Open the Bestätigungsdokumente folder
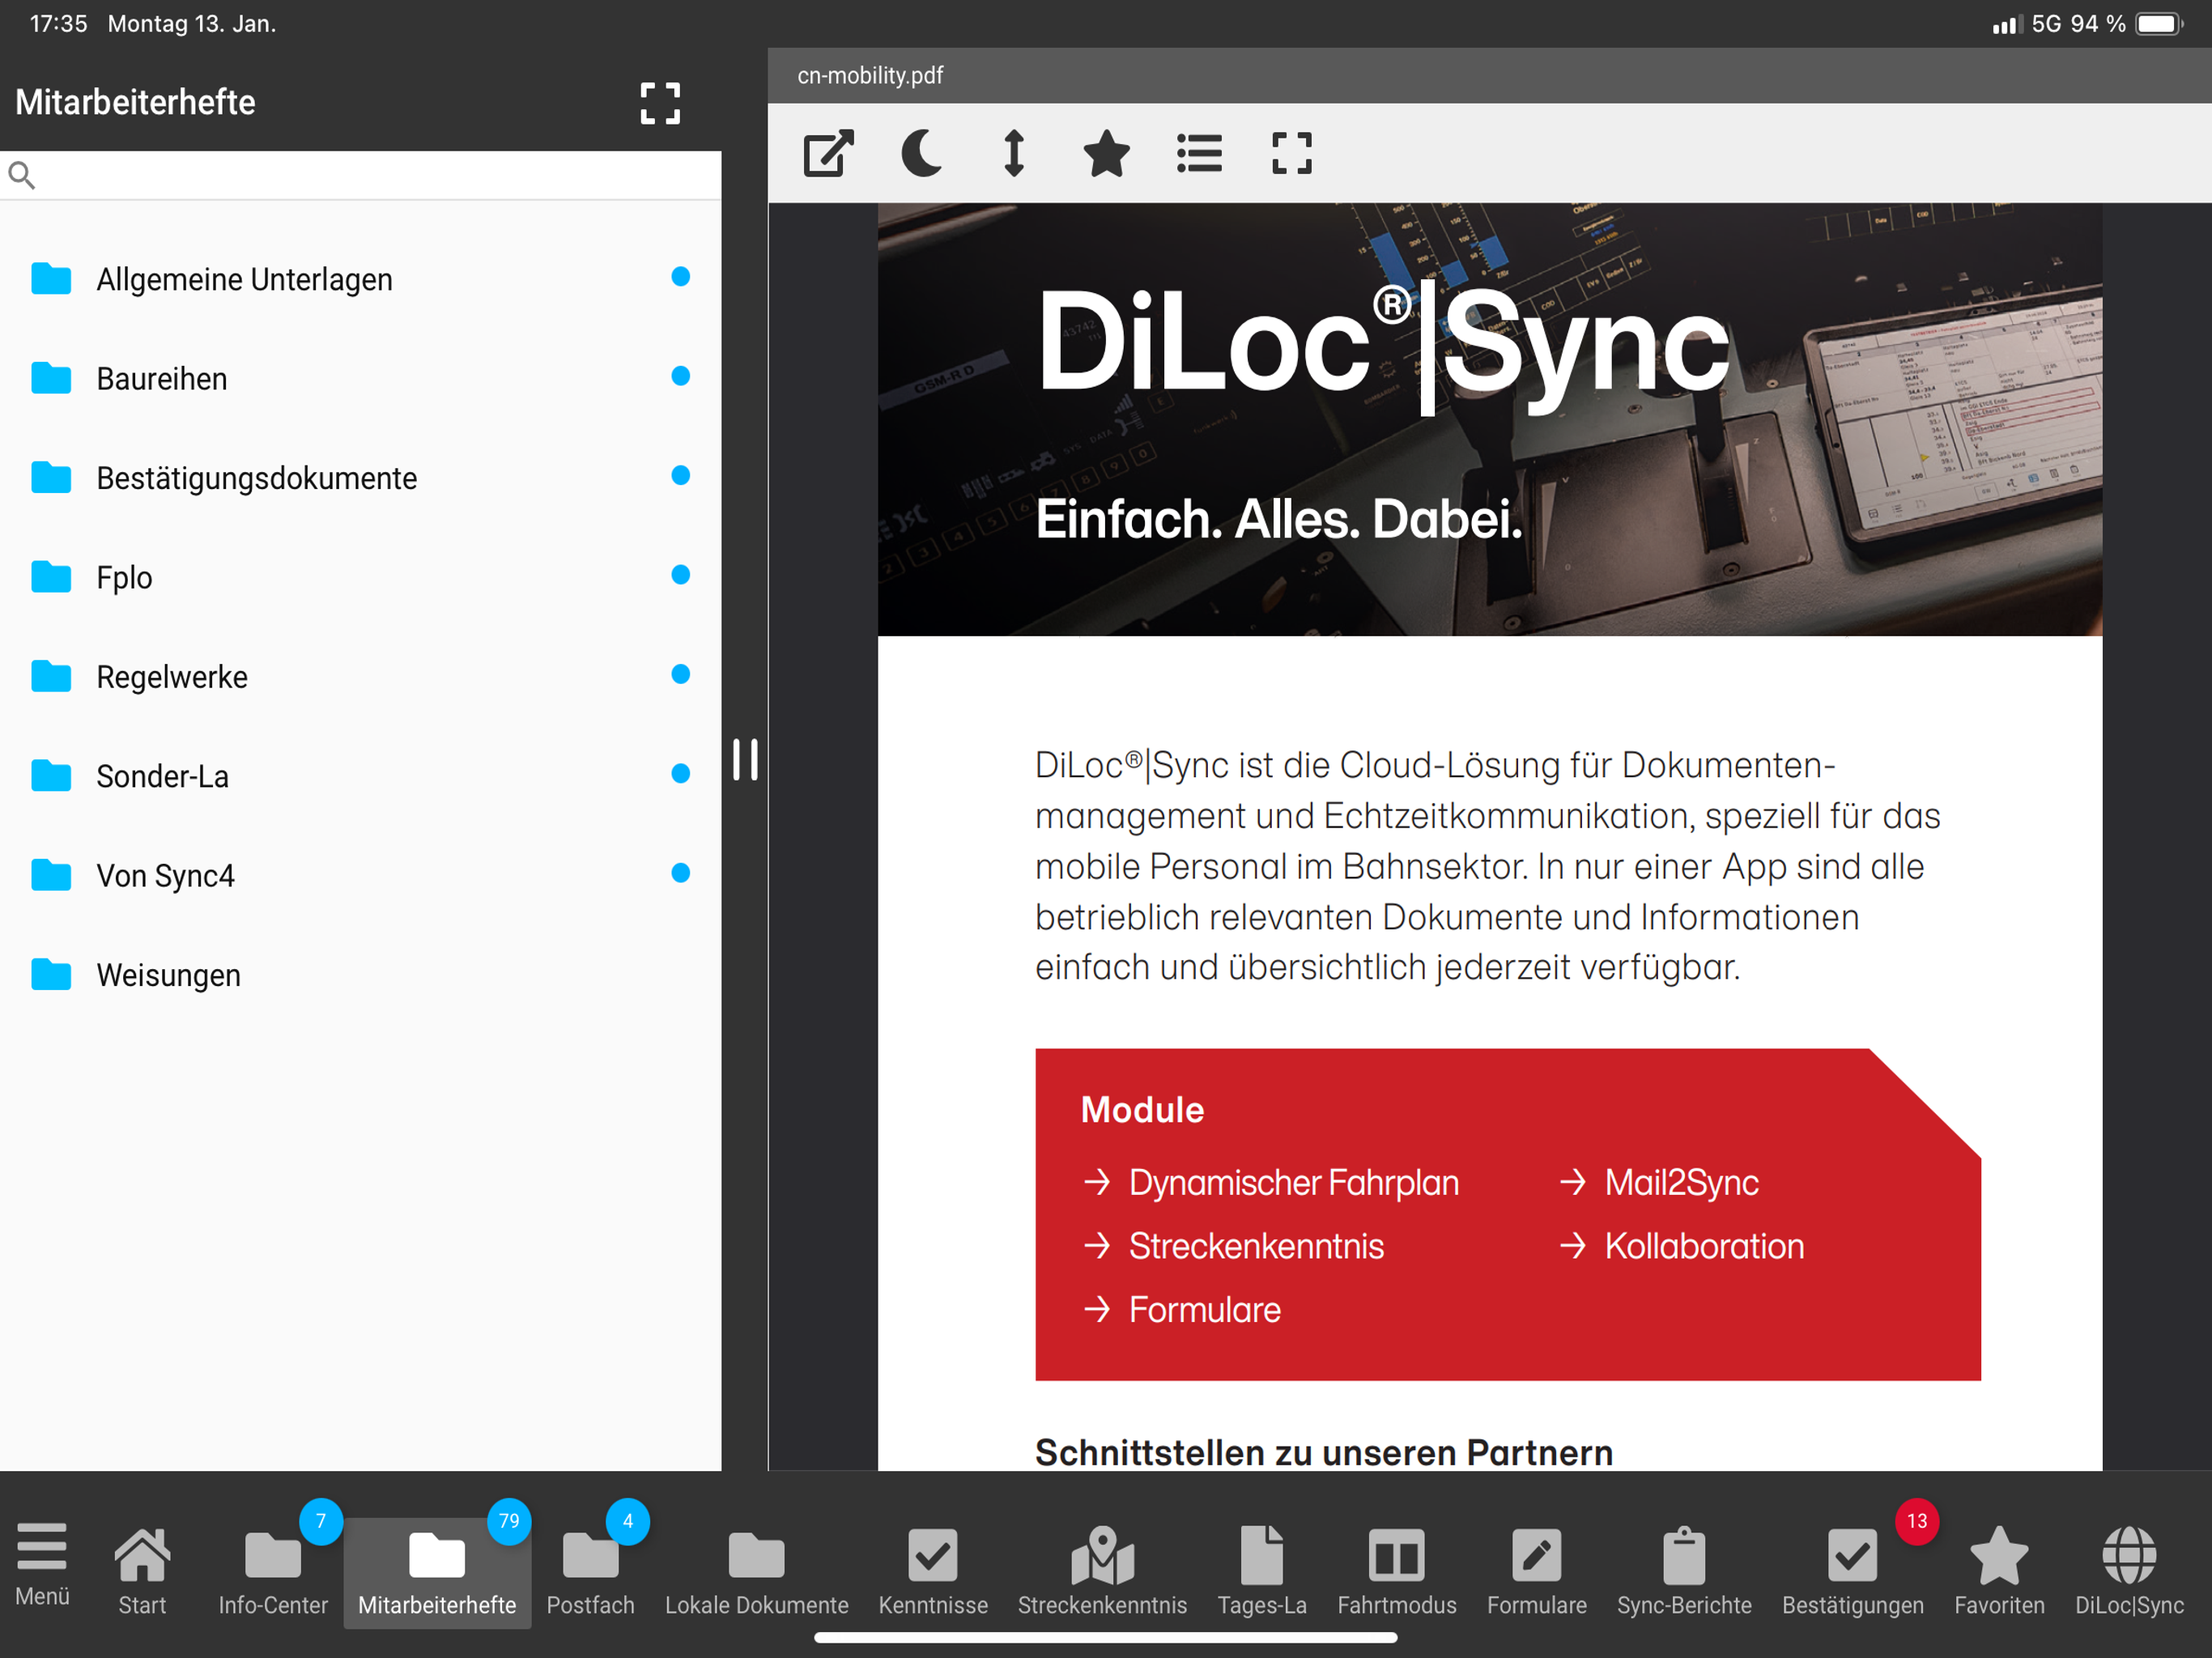The image size is (2212, 1658). tap(360, 477)
